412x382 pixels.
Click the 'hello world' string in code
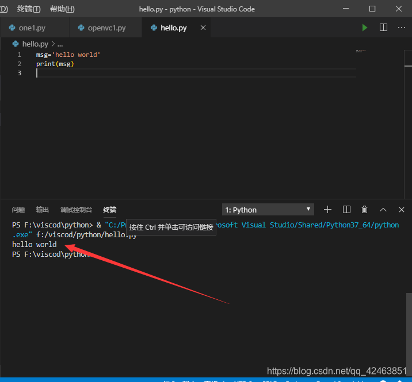tap(77, 55)
